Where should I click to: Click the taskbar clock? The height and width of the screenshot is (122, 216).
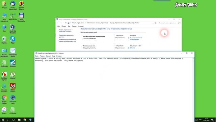click(206, 120)
